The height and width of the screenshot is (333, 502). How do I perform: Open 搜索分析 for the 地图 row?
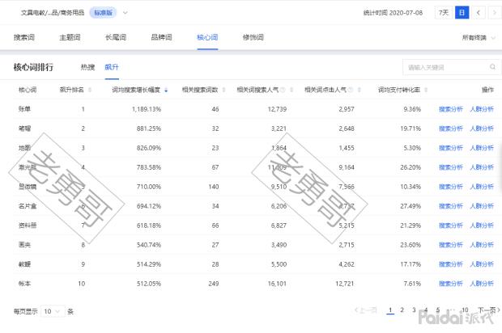451,148
